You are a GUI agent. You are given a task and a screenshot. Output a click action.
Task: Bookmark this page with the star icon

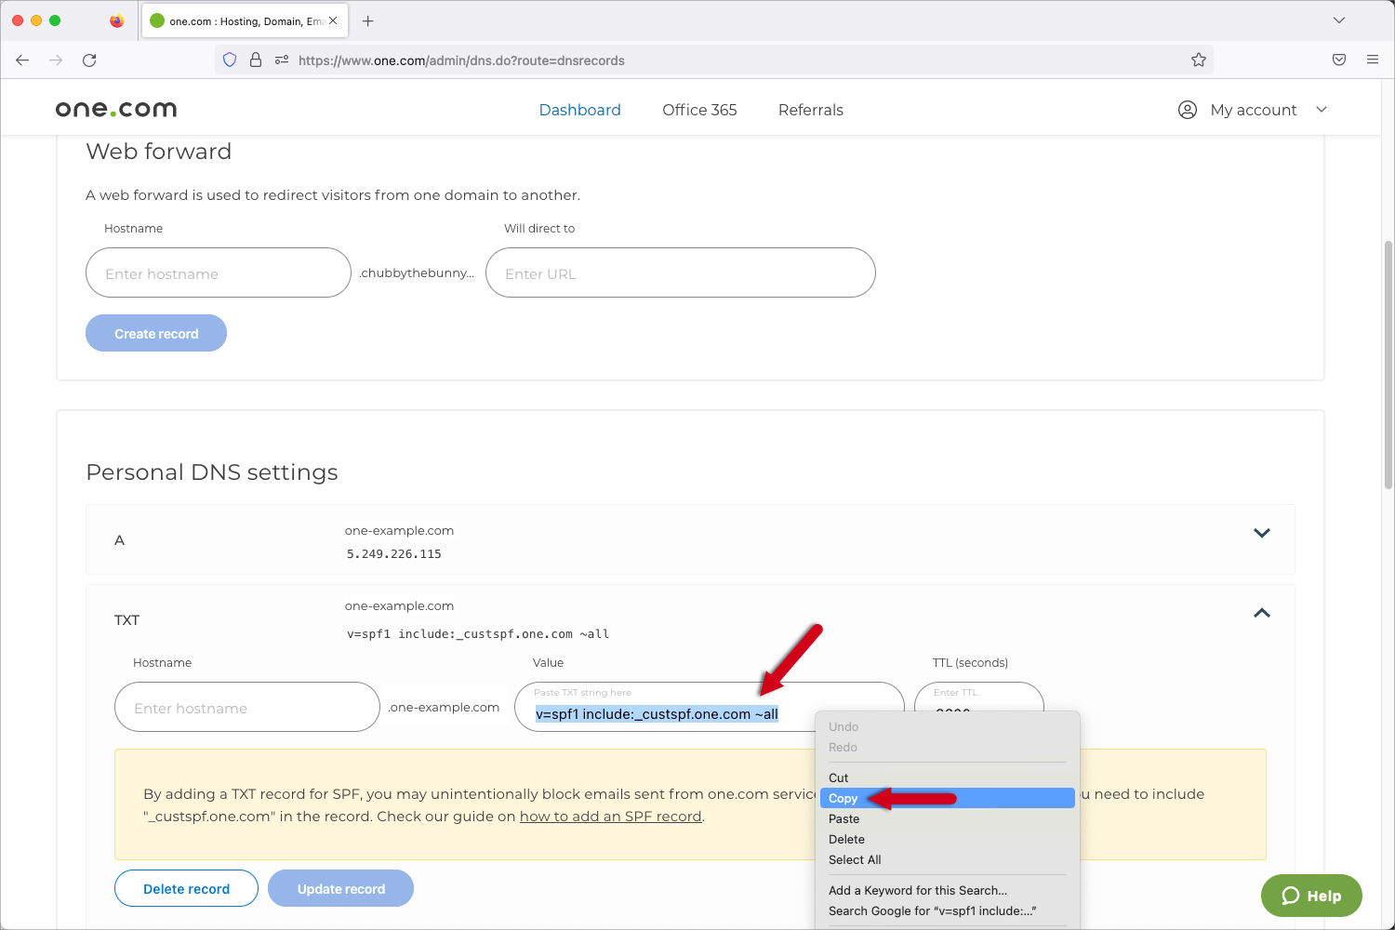click(x=1199, y=60)
